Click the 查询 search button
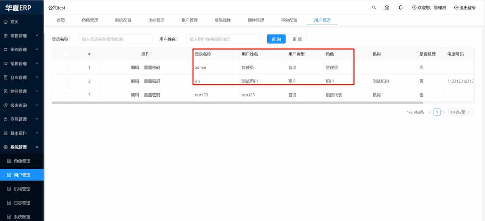 (276, 39)
